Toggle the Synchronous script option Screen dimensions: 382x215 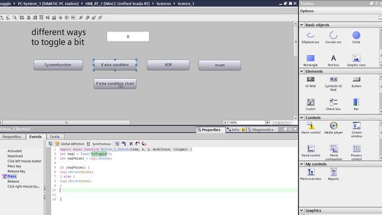pyautogui.click(x=99, y=144)
